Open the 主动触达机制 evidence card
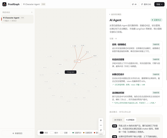Viewport: 167px width, 138px height. pos(136,98)
